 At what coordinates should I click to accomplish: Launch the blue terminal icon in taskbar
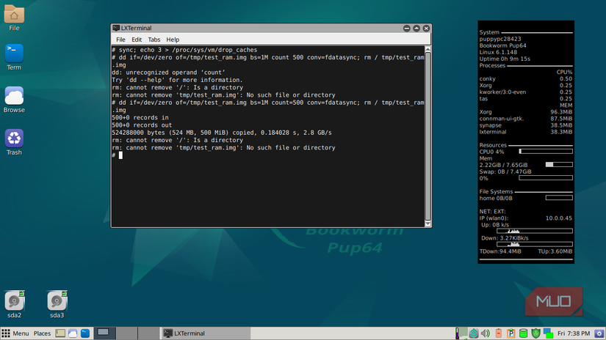point(85,333)
